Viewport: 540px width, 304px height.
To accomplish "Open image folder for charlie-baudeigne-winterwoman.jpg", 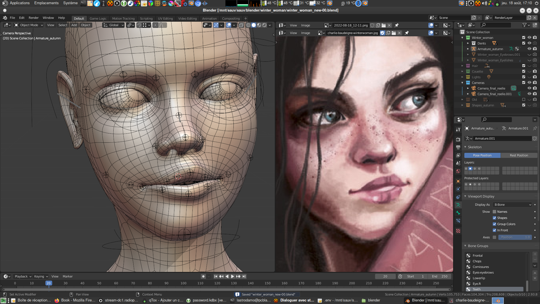I will (x=394, y=33).
